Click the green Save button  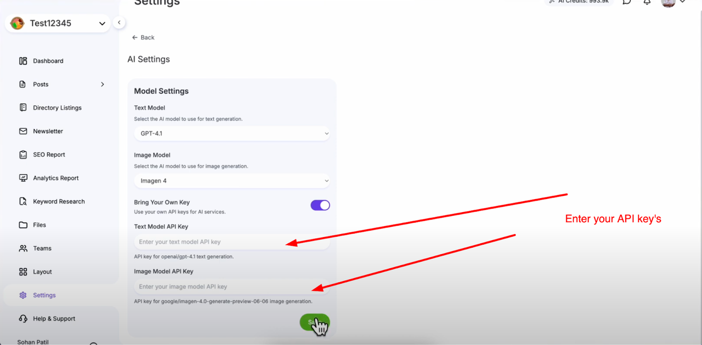[x=314, y=322]
